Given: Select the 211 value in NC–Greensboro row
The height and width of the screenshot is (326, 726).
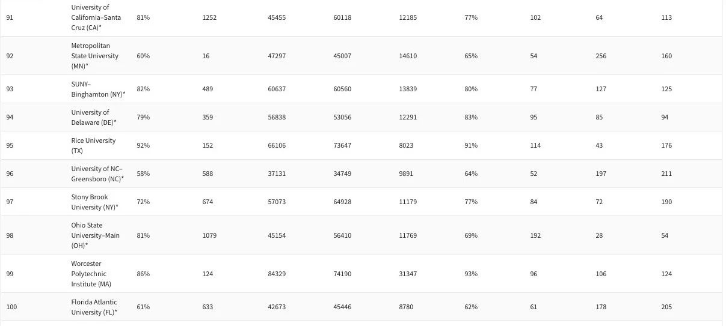Looking at the screenshot, I should tap(666, 174).
